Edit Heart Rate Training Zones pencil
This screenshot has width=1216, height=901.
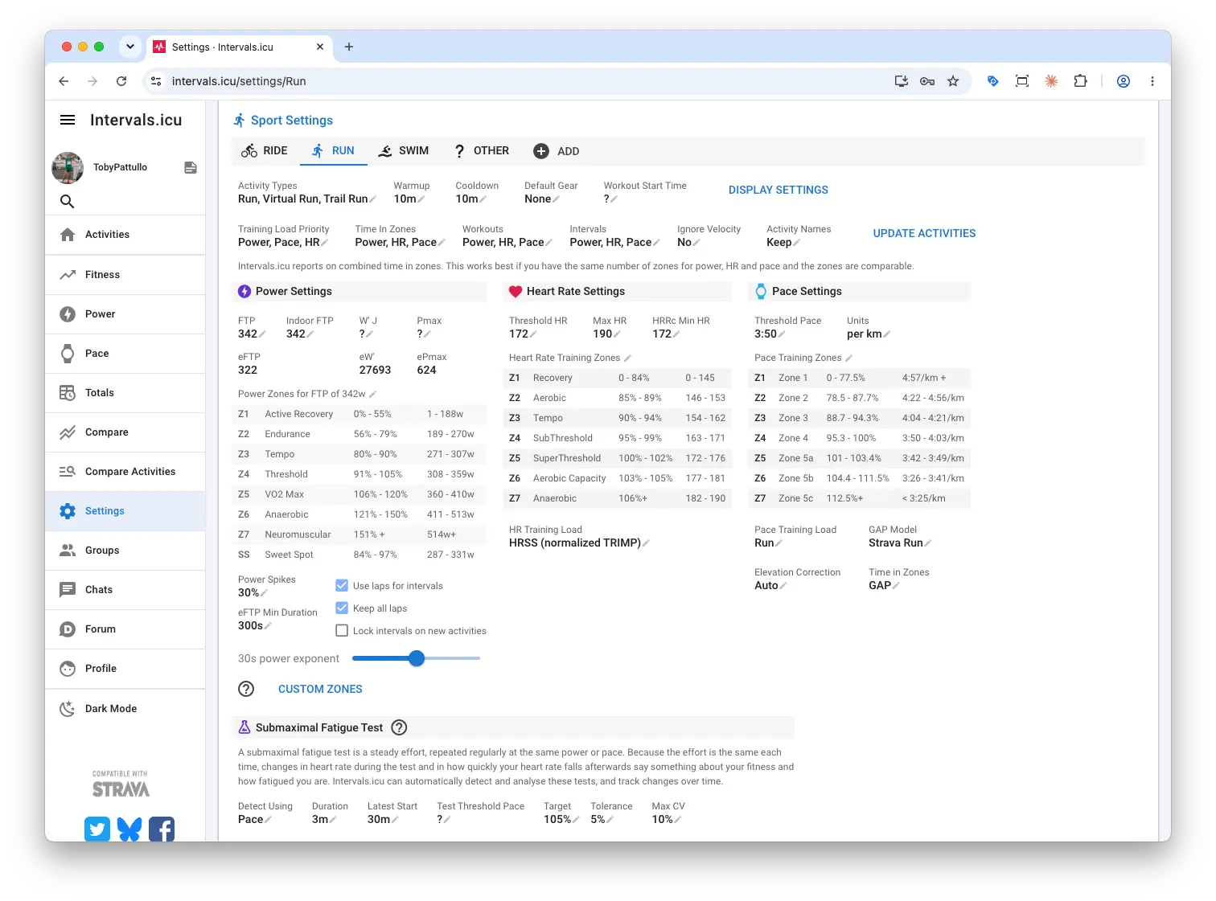tap(627, 358)
